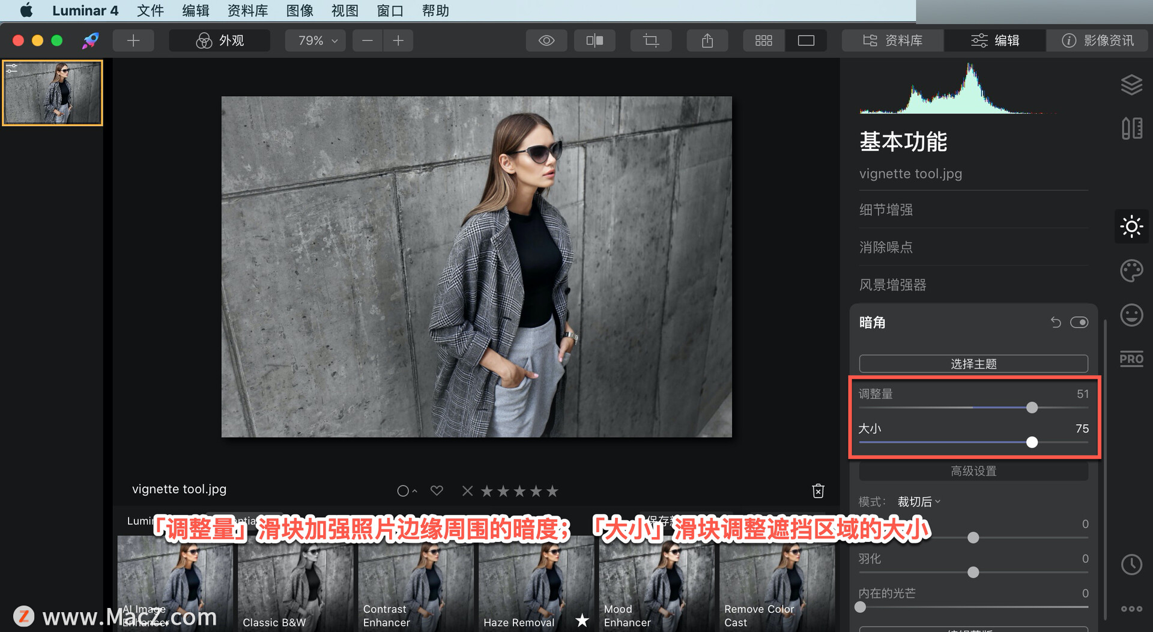
Task: Open the Apple menu
Action: 26,10
